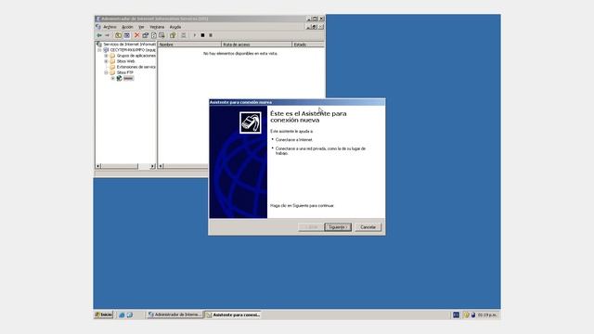Click the Refresh icon in IIS toolbar
The width and height of the screenshot is (594, 334).
click(x=153, y=35)
